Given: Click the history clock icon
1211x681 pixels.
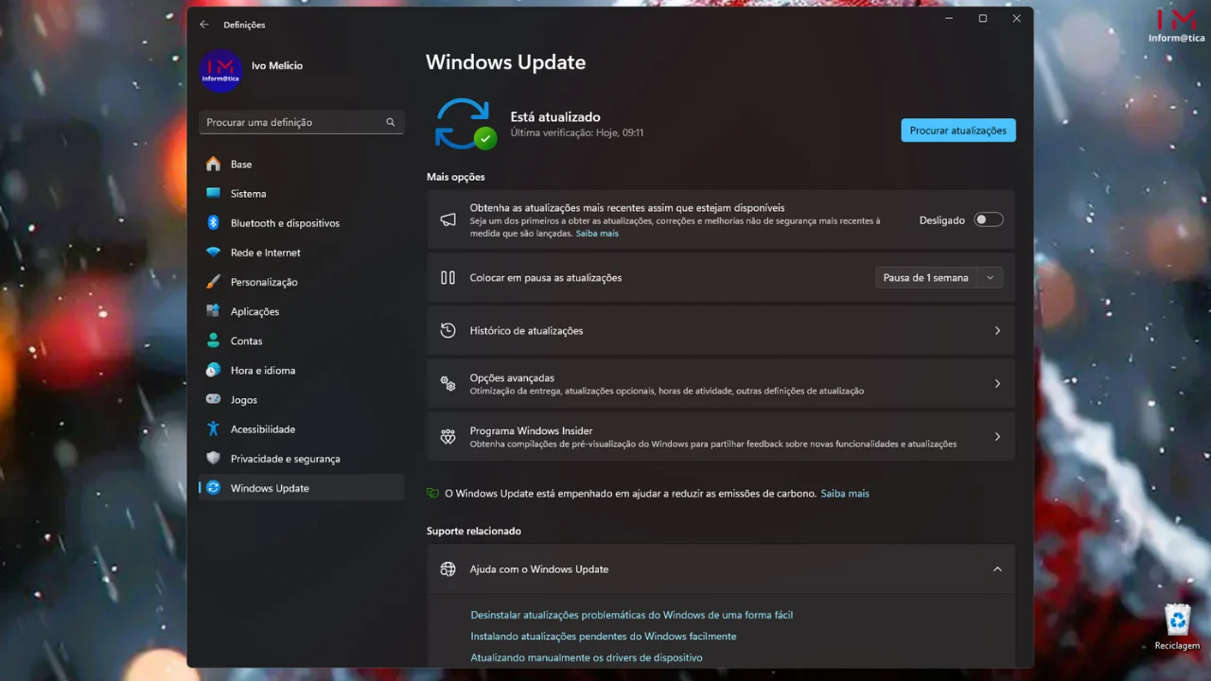Looking at the screenshot, I should [448, 331].
